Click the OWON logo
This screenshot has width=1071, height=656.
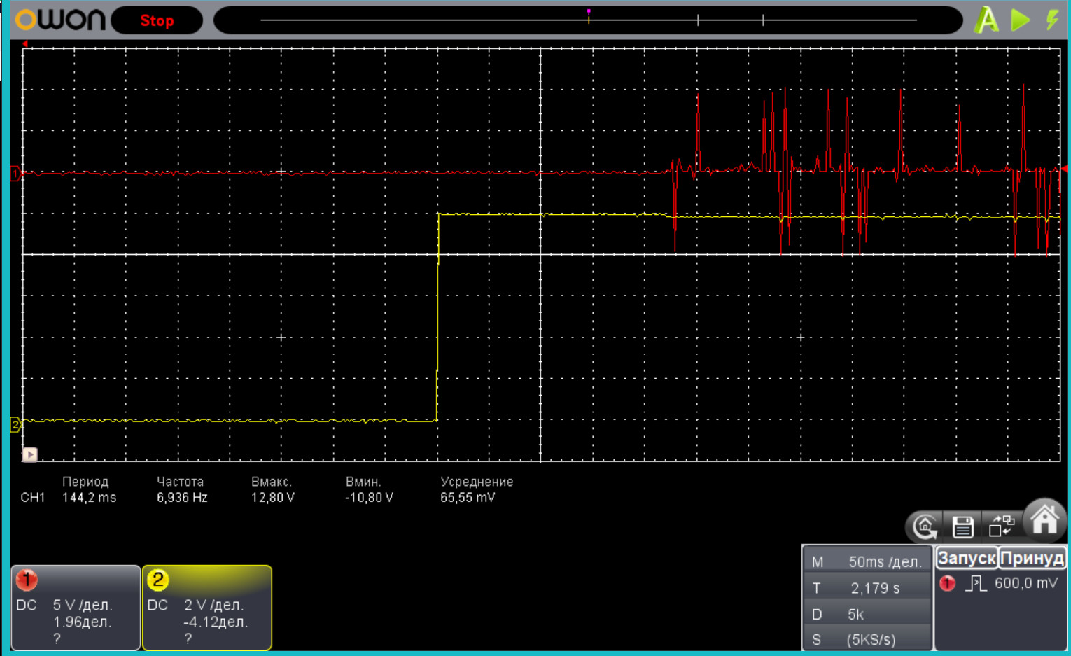tap(61, 20)
